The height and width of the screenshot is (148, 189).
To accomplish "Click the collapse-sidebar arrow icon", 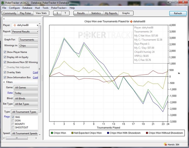I will point(4,19).
